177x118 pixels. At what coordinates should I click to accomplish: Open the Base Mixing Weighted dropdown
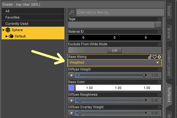(x=115, y=63)
